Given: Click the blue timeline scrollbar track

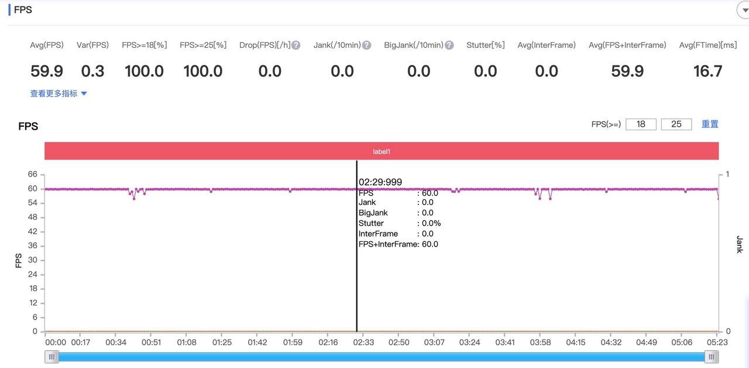Looking at the screenshot, I should coord(380,356).
